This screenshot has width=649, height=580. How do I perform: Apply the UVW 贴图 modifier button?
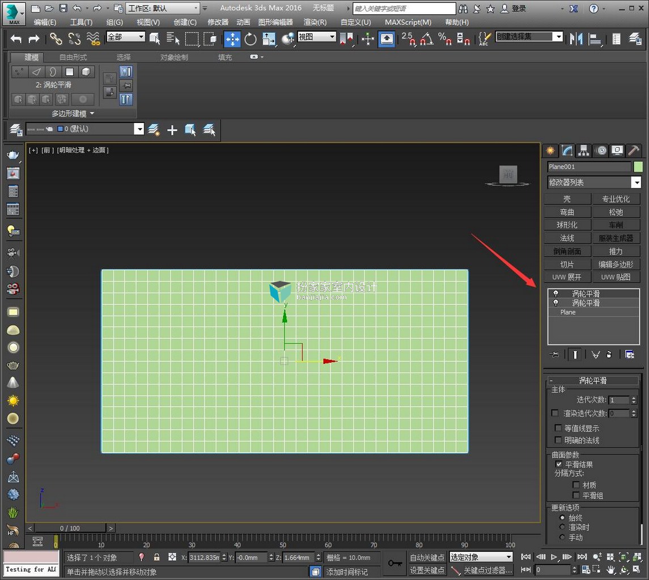click(616, 277)
